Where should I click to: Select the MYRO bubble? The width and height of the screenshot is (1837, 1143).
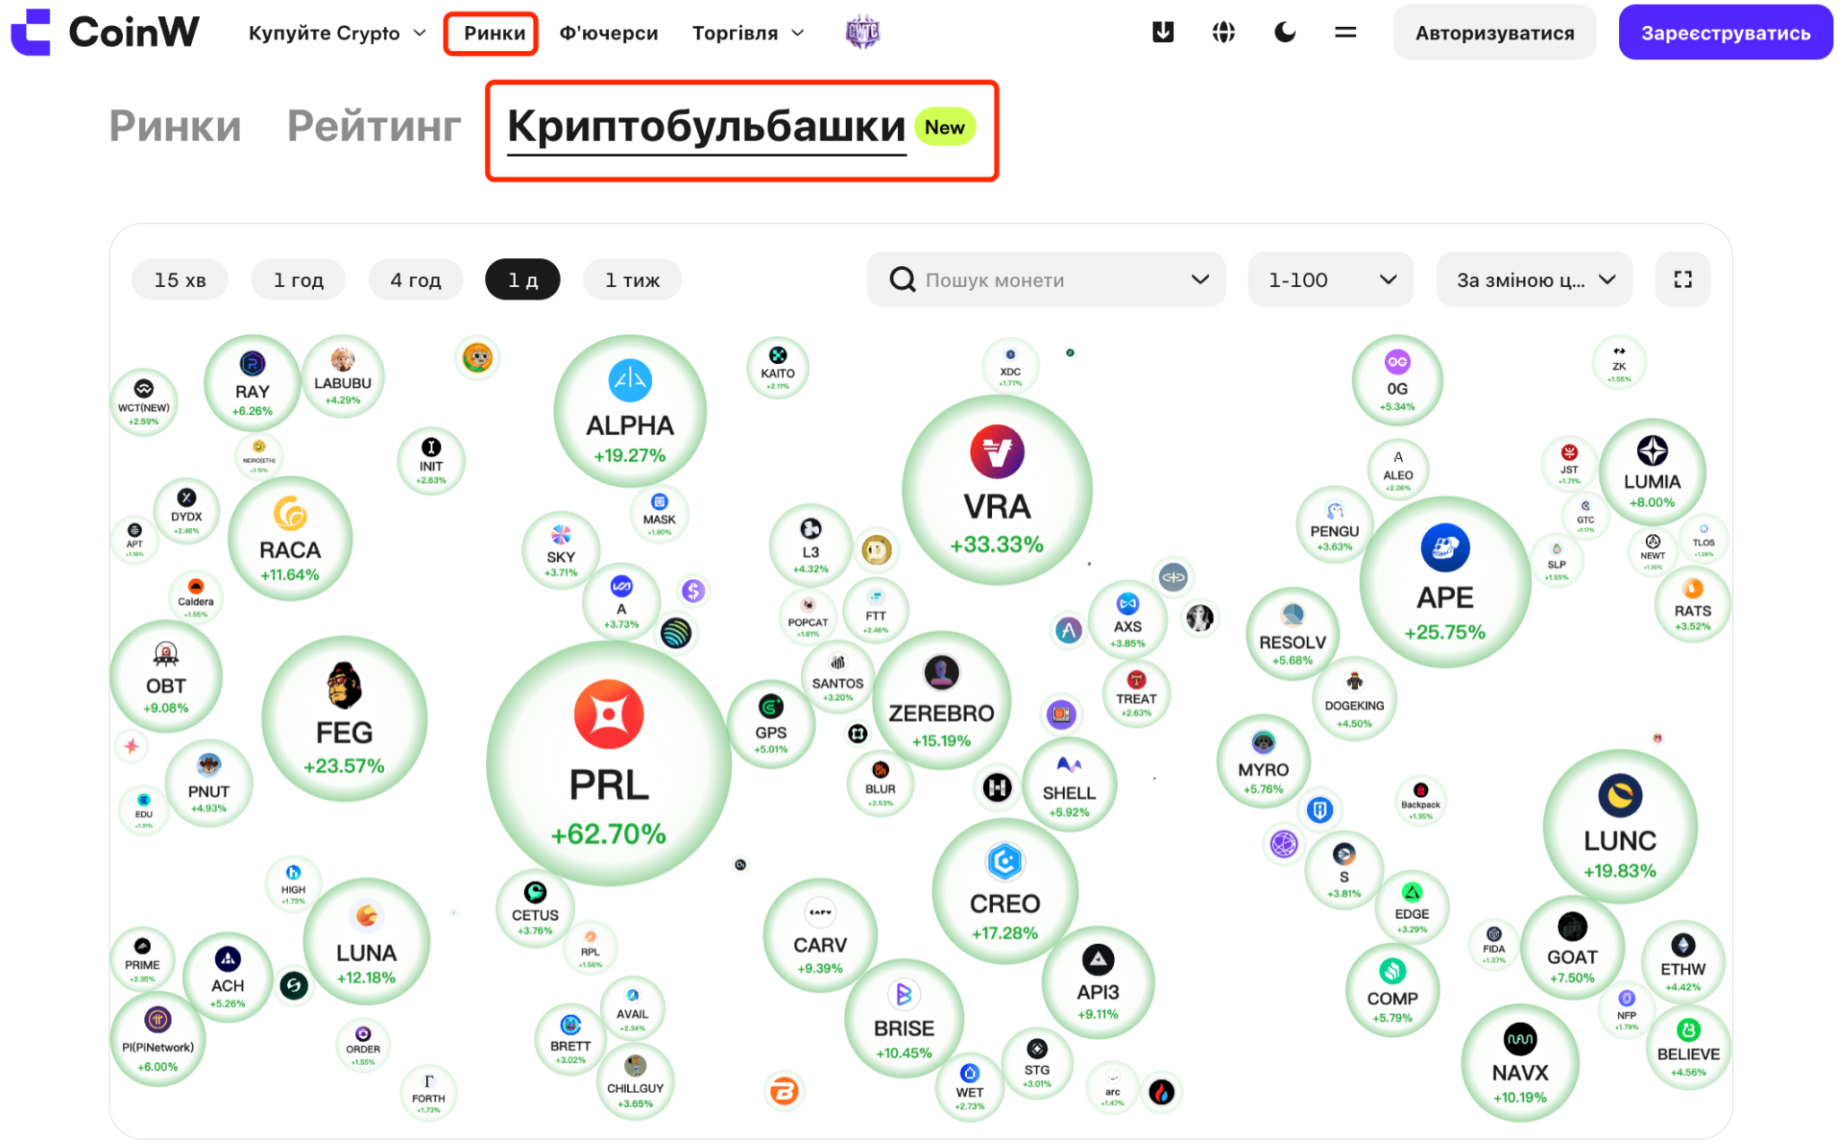coord(1263,762)
